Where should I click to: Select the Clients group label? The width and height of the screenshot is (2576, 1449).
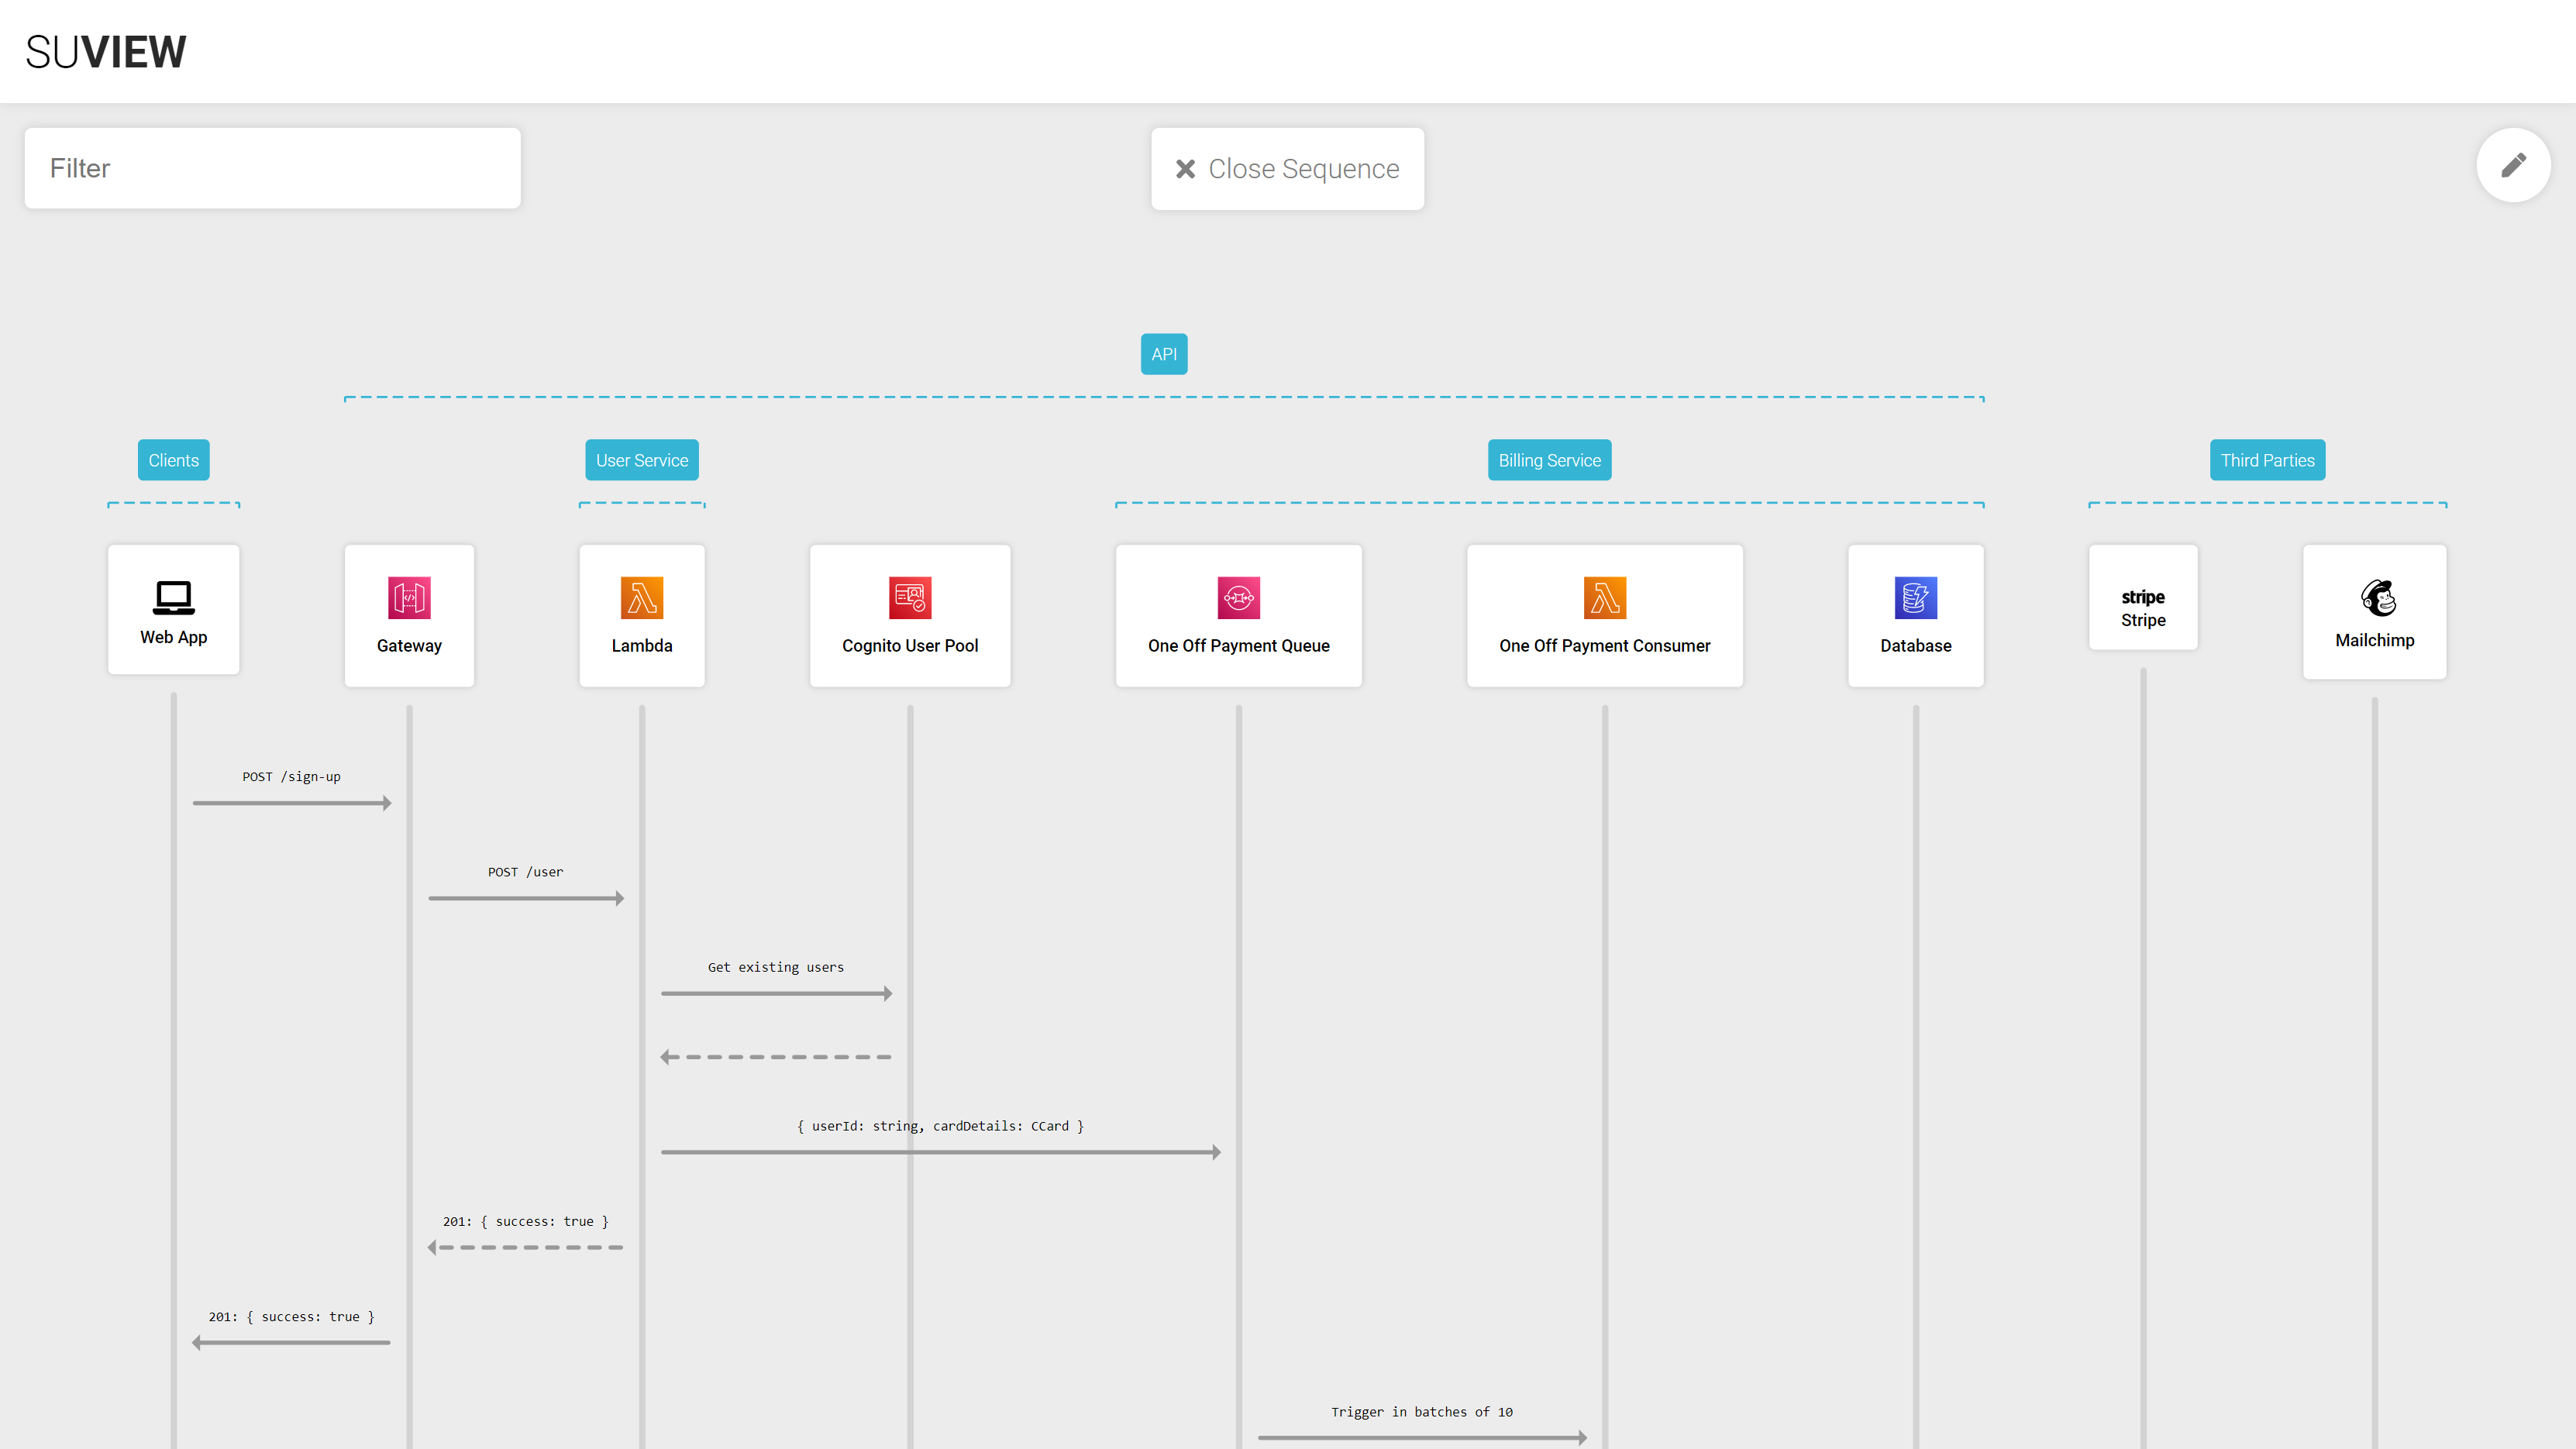[x=173, y=460]
